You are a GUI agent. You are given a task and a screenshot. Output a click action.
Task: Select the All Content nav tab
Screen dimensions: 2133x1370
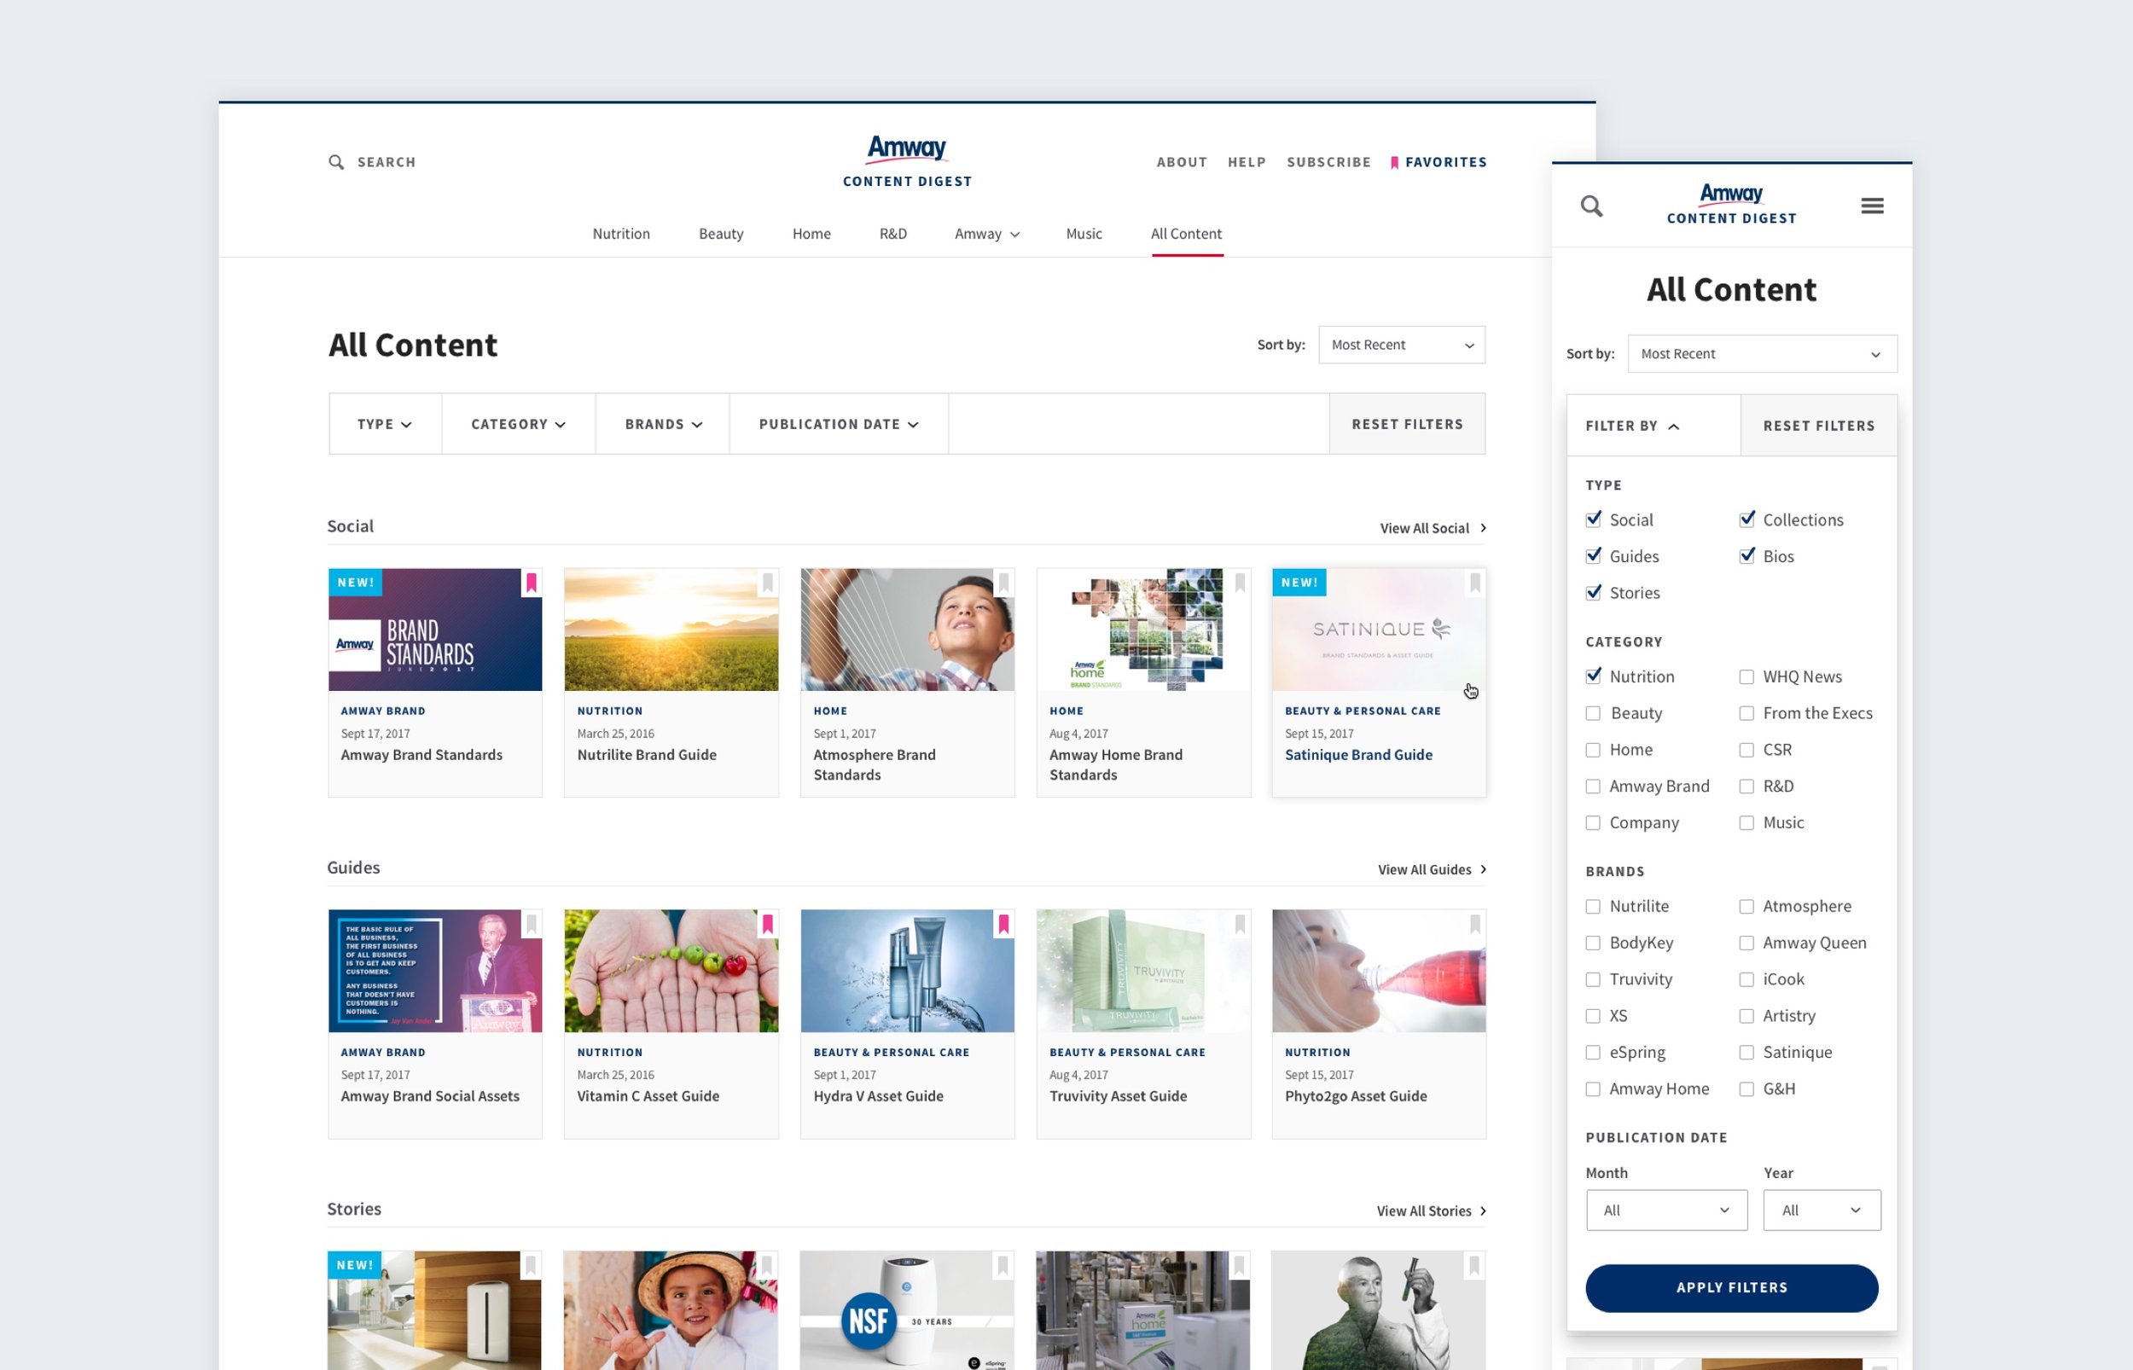pos(1186,234)
